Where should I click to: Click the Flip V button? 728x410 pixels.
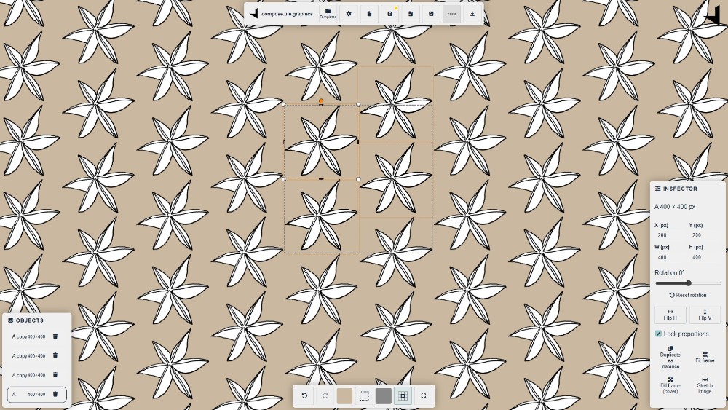pos(705,315)
